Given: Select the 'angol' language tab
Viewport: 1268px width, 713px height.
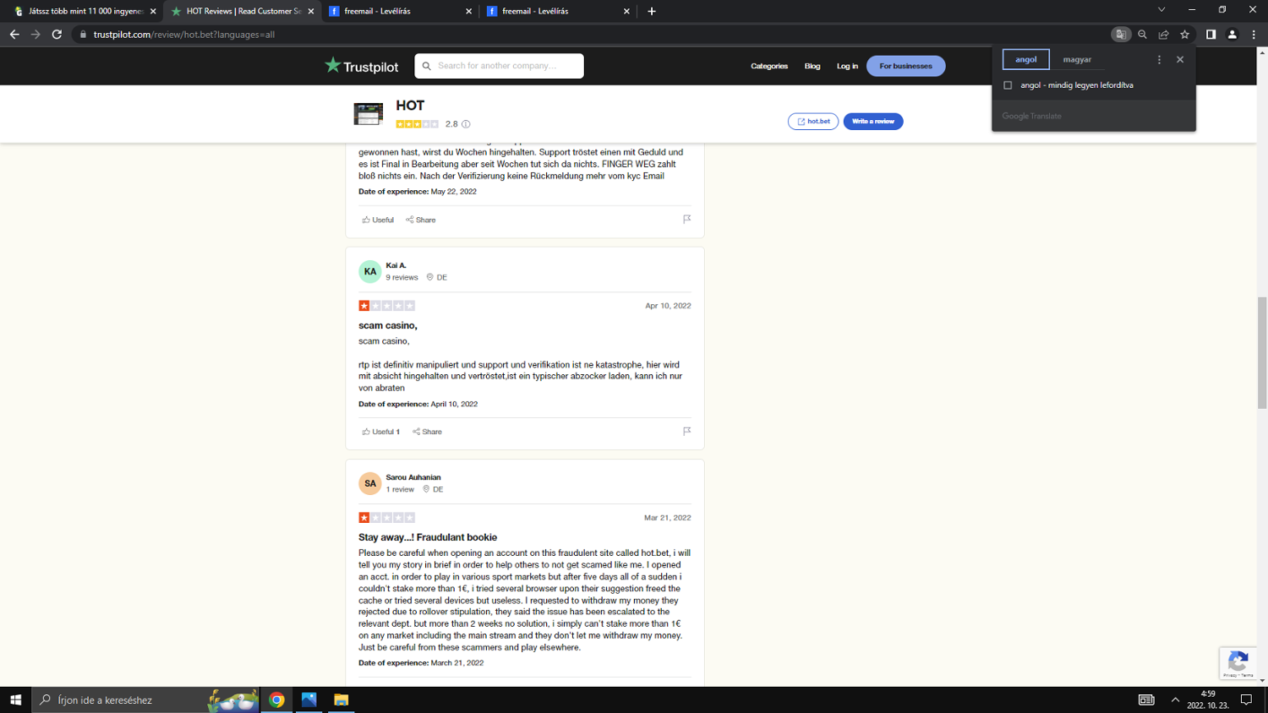Looking at the screenshot, I should click(1026, 60).
